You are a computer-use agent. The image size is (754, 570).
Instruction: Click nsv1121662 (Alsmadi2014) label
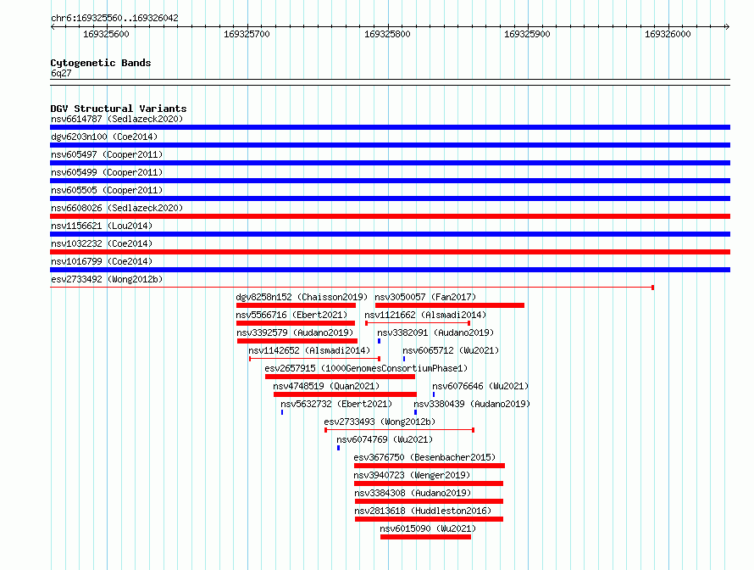[425, 315]
